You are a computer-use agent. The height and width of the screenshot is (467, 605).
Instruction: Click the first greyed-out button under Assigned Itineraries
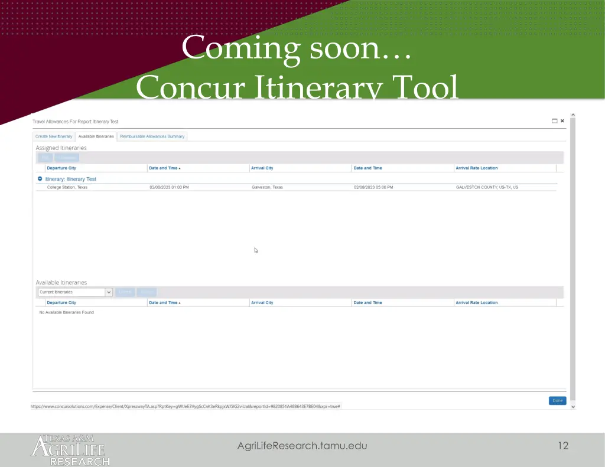pyautogui.click(x=45, y=157)
